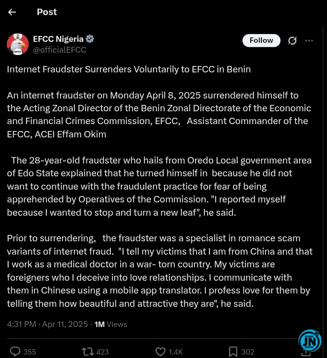This screenshot has height=358, width=327.
Task: Click the 1M Views count
Action: tap(111, 324)
